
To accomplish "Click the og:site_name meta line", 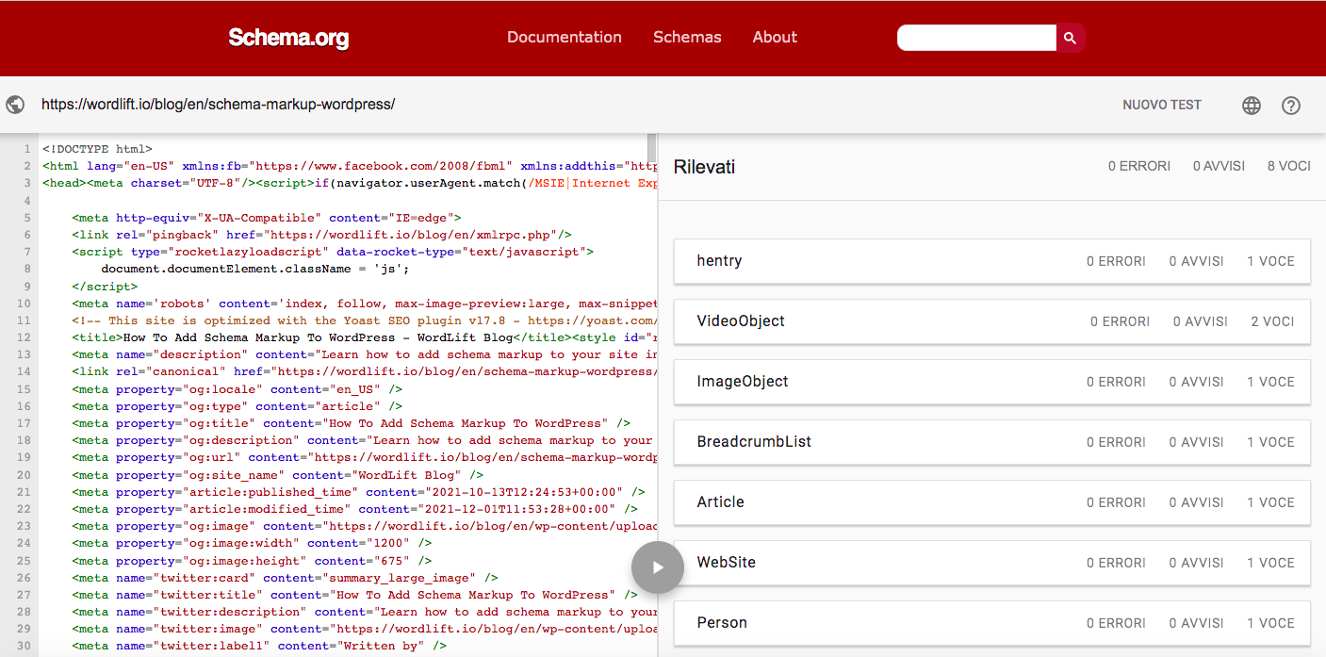I will point(277,475).
